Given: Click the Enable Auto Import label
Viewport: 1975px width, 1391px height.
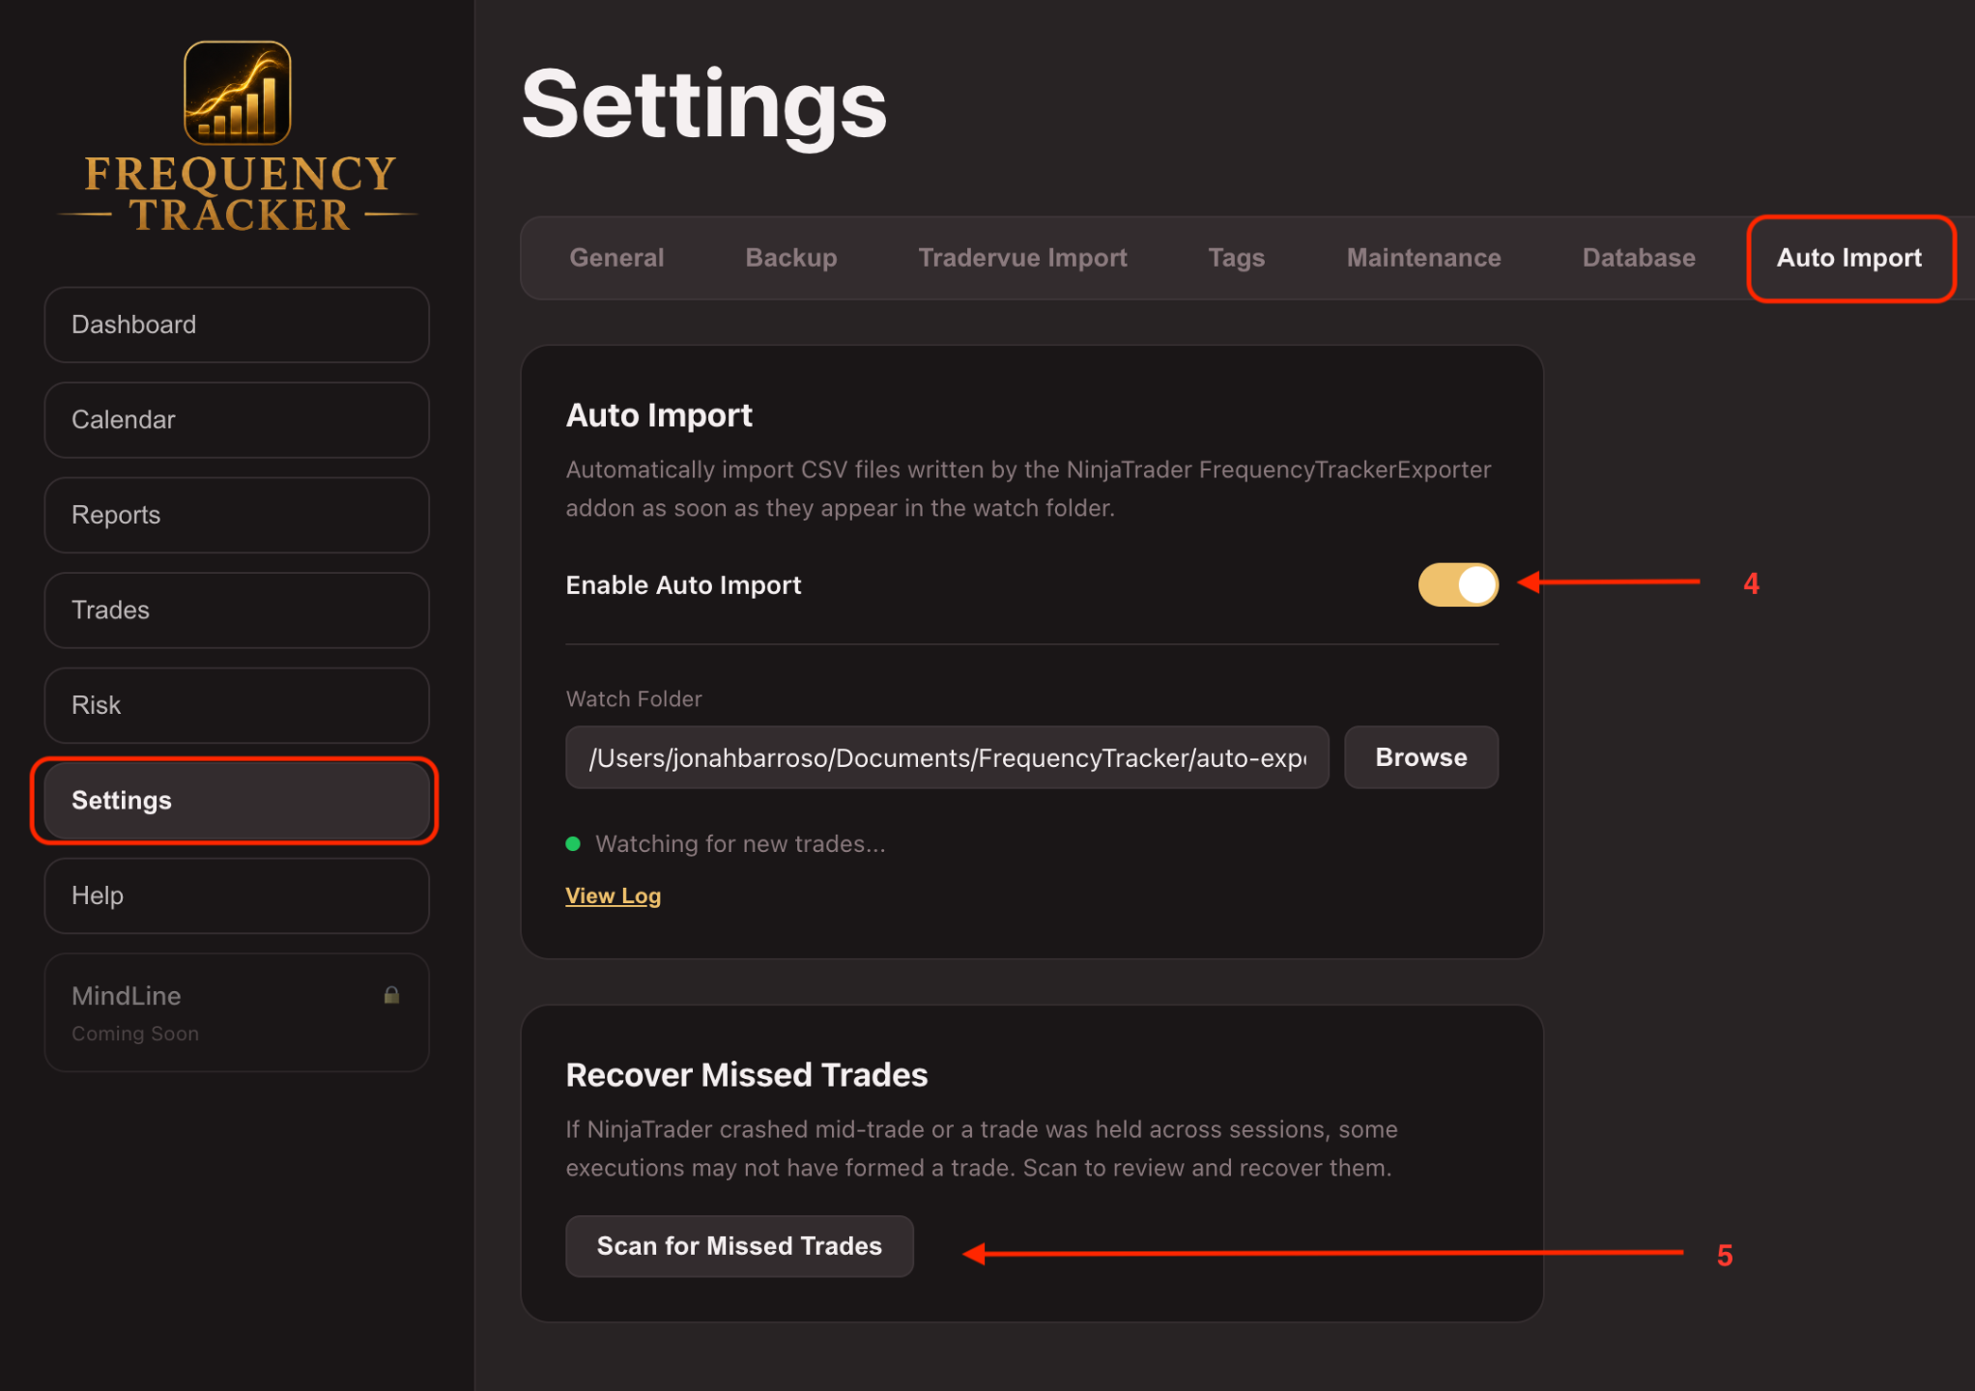Looking at the screenshot, I should pos(683,585).
